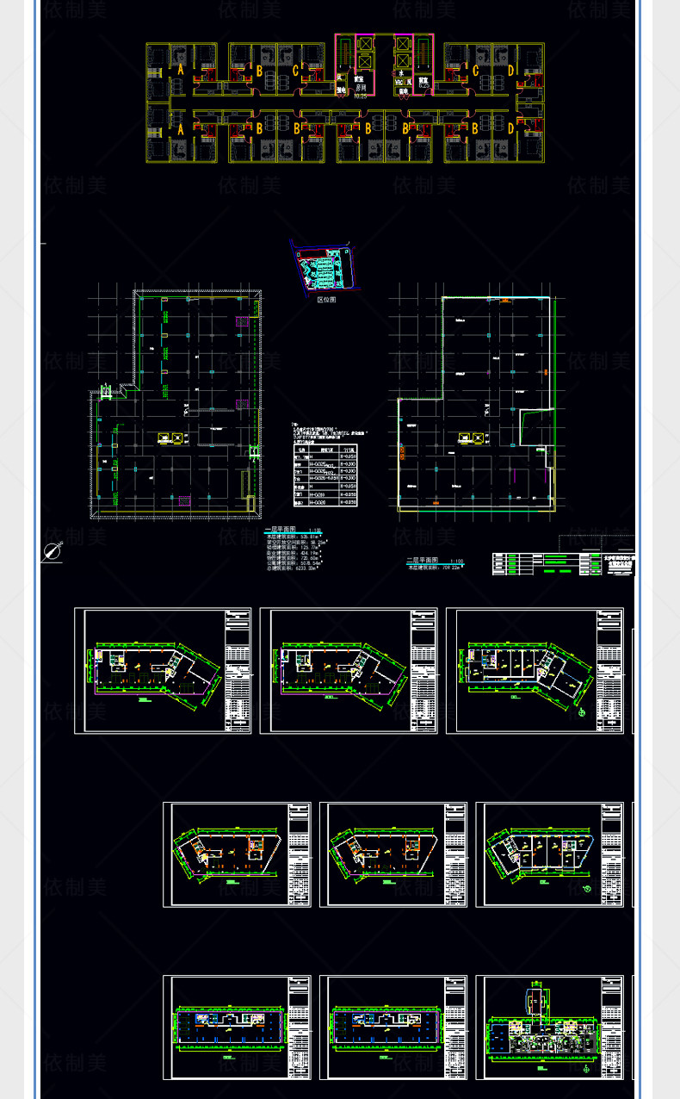Viewport: 680px width, 1099px height.
Task: Click the 总建筑面积 6233.33 line under 一层平面图
Action: [x=295, y=569]
